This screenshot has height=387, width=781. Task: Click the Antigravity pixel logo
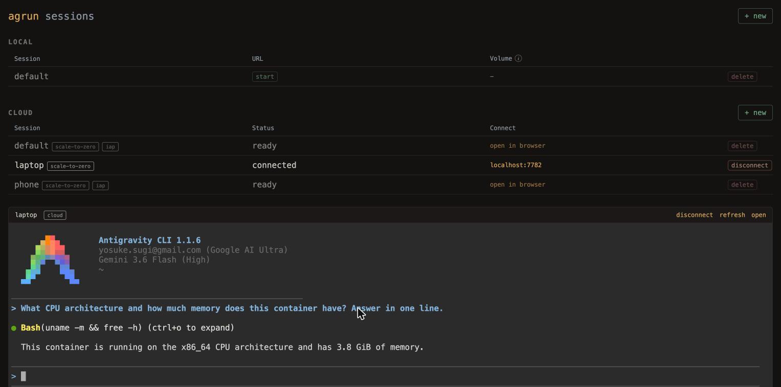click(50, 260)
